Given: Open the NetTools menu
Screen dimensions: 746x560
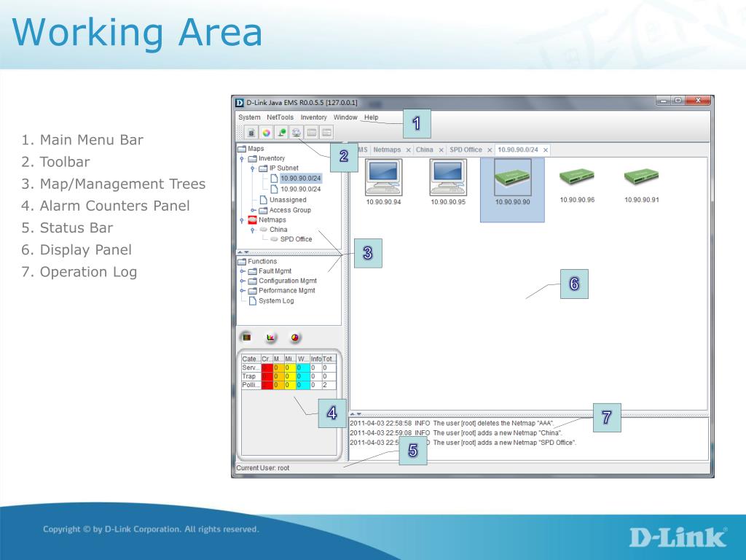Looking at the screenshot, I should pos(280,117).
